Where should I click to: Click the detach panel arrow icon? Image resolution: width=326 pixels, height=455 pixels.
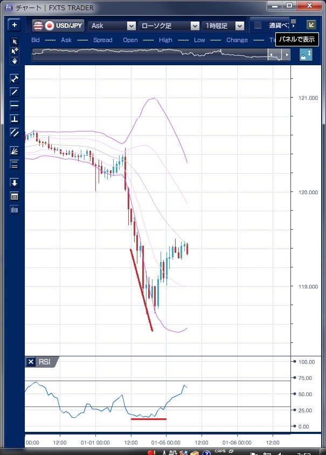311,25
